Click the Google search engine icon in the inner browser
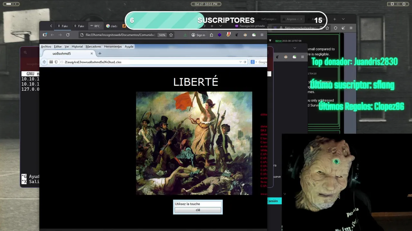The width and height of the screenshot is (412, 231). (x=253, y=62)
